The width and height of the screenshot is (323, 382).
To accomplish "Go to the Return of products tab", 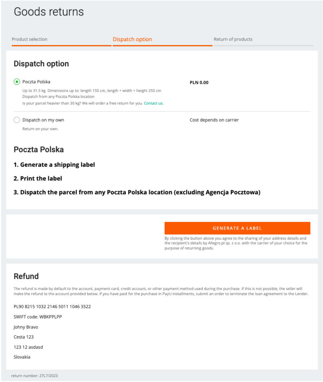I will (233, 39).
